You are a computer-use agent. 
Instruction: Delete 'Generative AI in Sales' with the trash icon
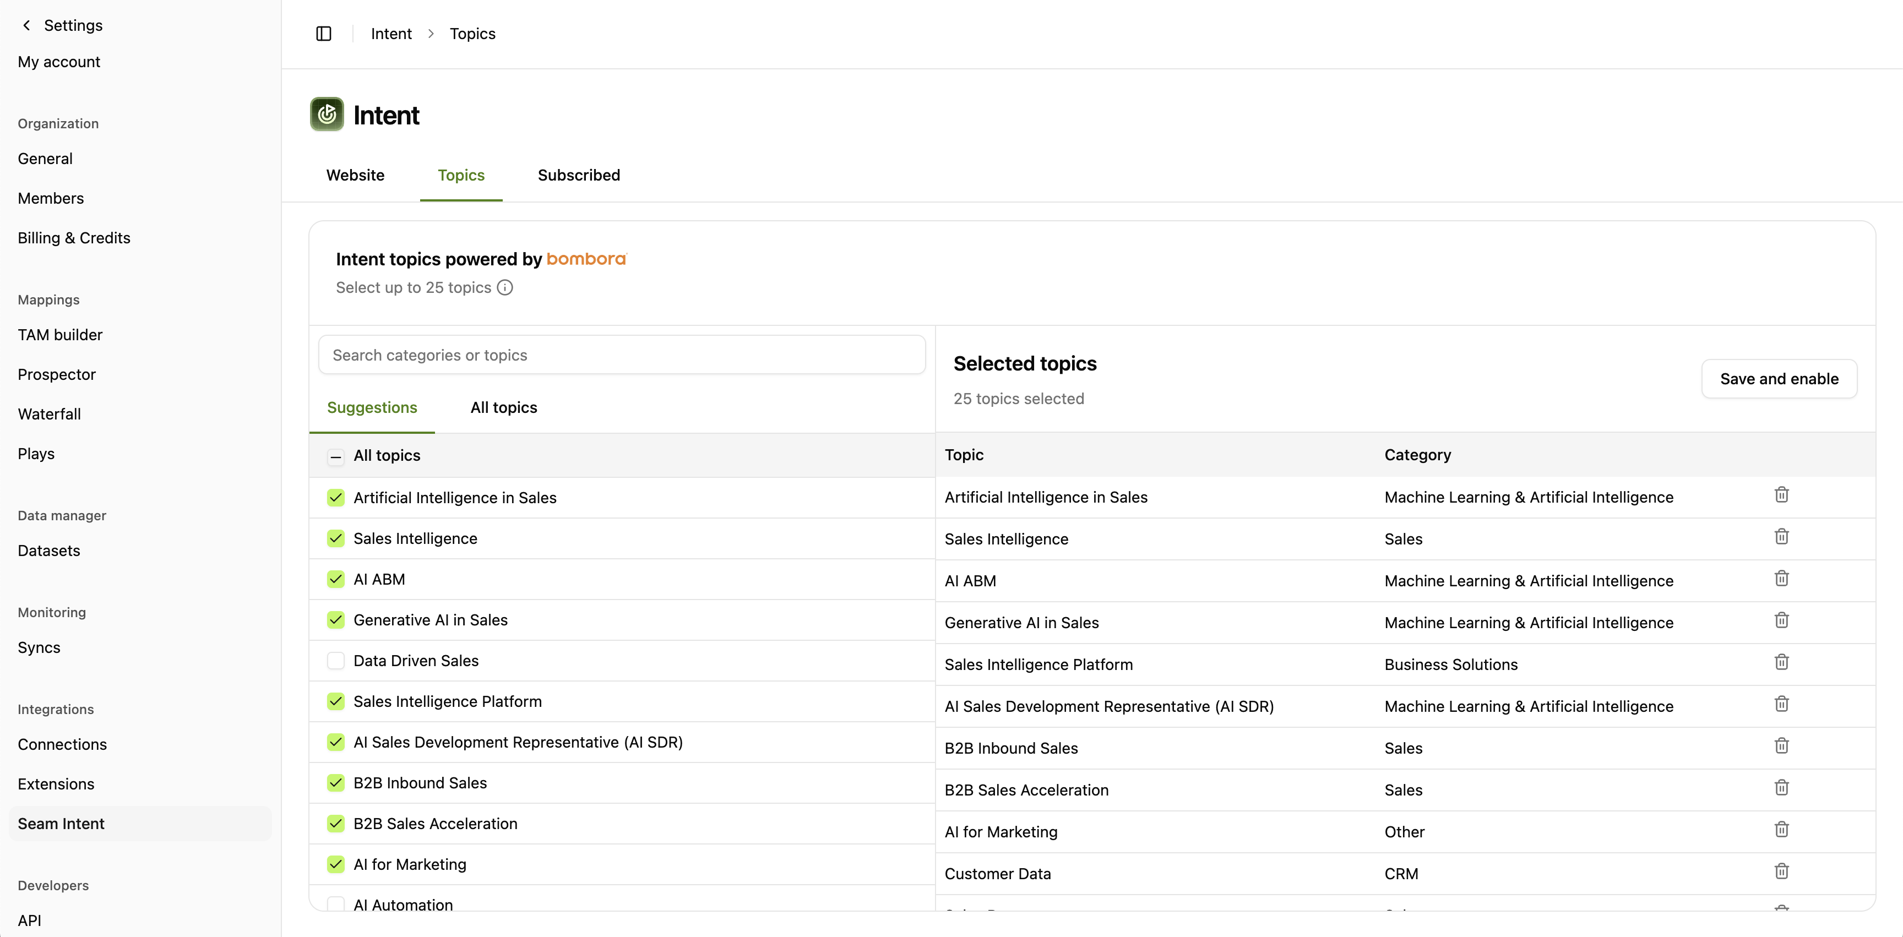(x=1781, y=620)
